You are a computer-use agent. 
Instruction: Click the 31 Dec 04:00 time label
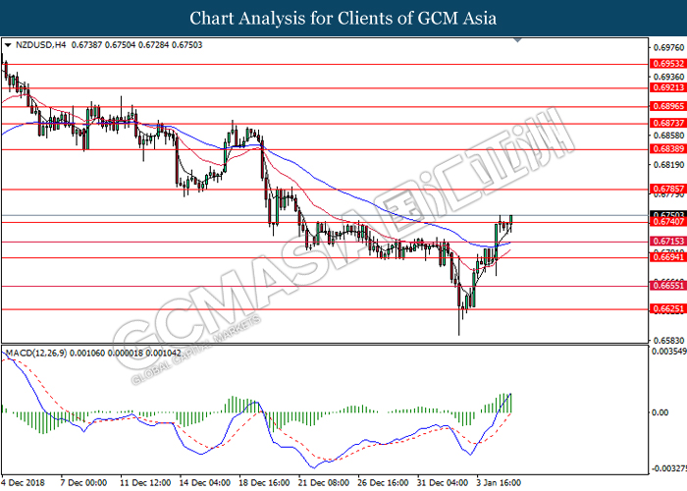[443, 483]
